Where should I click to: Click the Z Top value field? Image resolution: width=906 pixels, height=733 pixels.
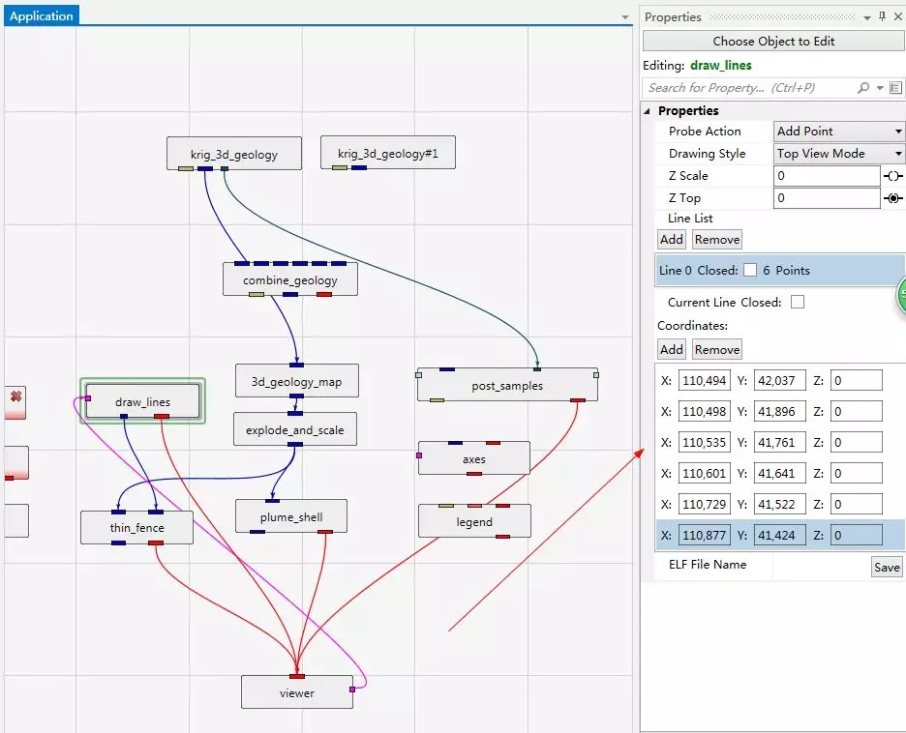tap(827, 198)
